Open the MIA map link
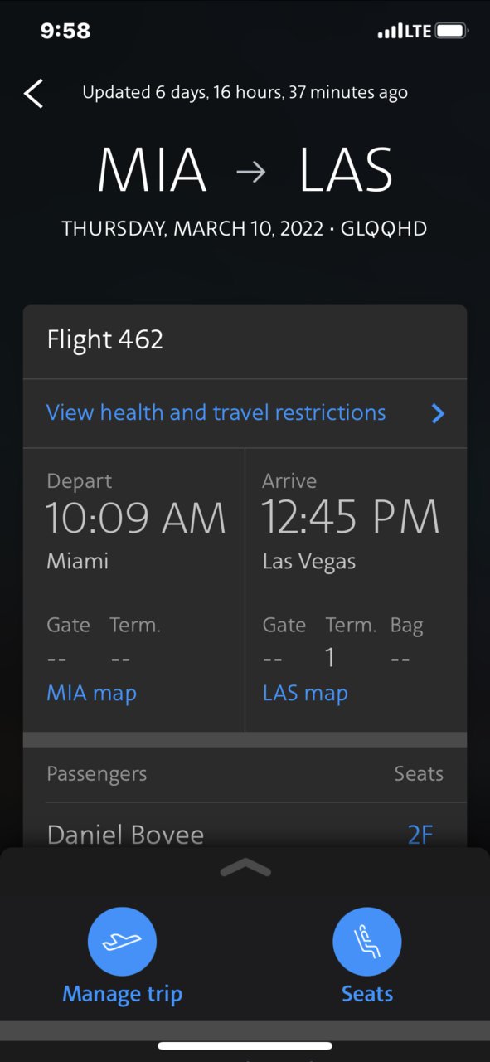 tap(91, 693)
